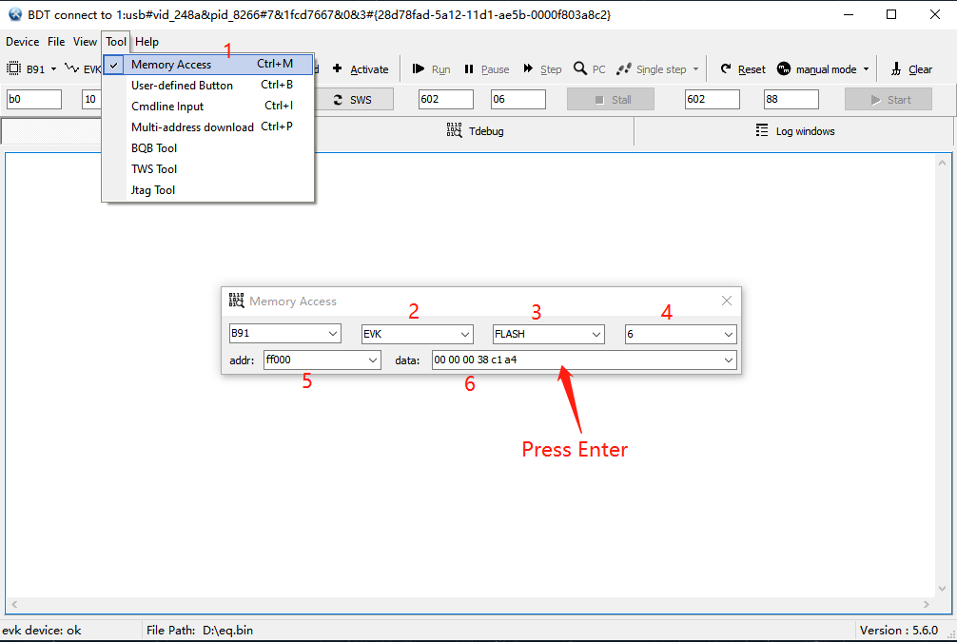
Task: Close the Memory Access dialog
Action: 727,301
